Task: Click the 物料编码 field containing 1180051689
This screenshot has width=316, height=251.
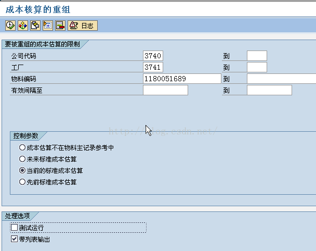Action: point(182,79)
